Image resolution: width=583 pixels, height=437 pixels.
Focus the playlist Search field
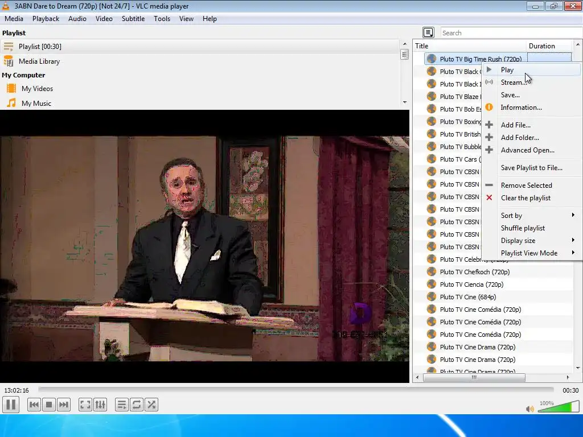coord(512,32)
